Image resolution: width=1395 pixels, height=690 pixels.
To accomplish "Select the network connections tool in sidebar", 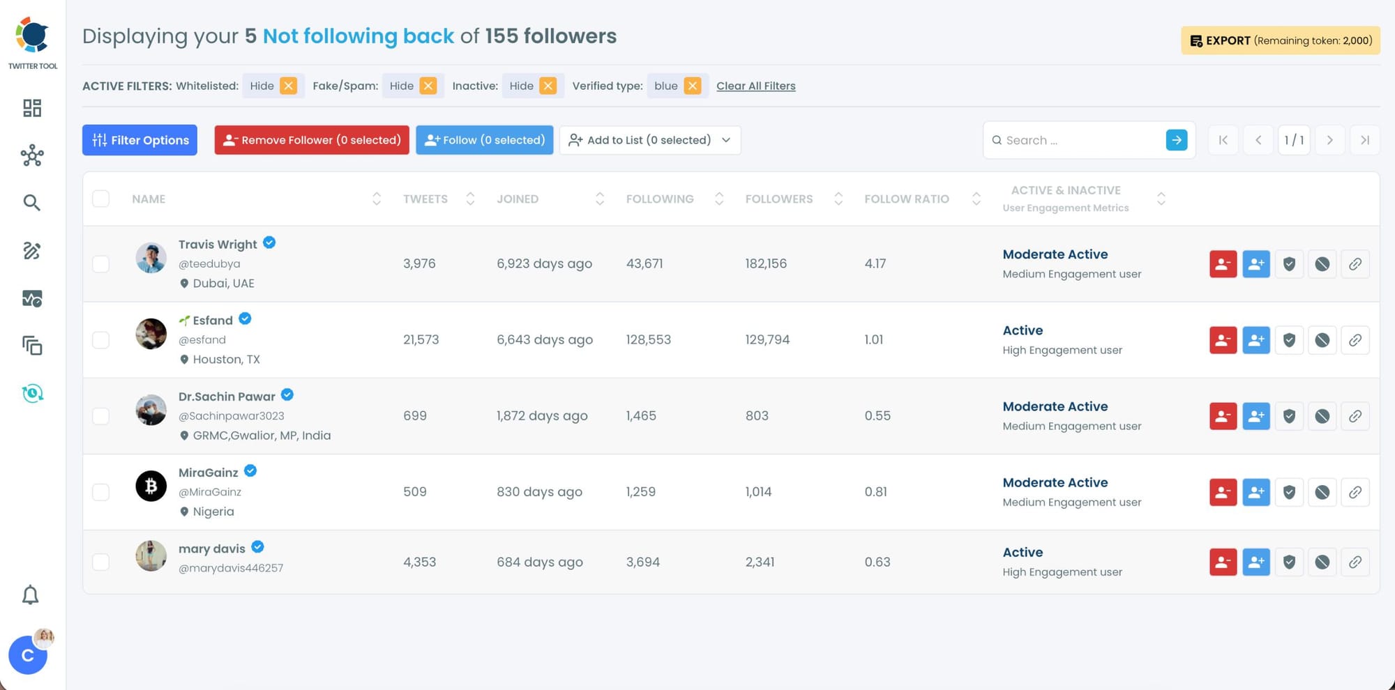I will point(31,156).
